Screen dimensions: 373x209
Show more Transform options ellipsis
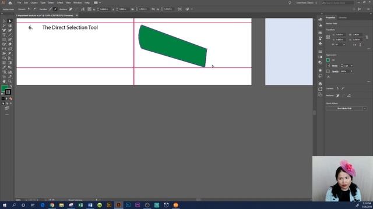point(369,49)
